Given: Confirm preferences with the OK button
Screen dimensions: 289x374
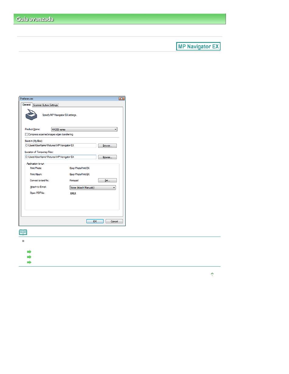Looking at the screenshot, I should click(95, 221).
